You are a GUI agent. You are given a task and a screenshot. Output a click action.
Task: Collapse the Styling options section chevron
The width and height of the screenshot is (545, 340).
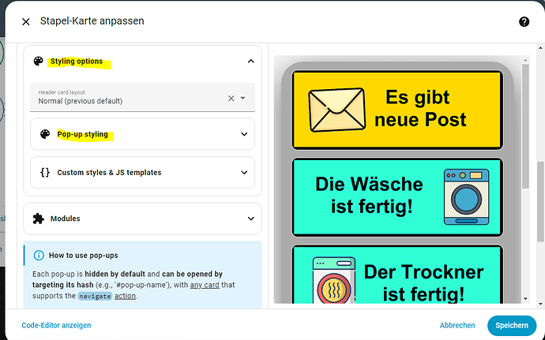pyautogui.click(x=250, y=61)
